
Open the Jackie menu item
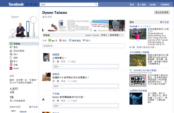(x=153, y=5)
